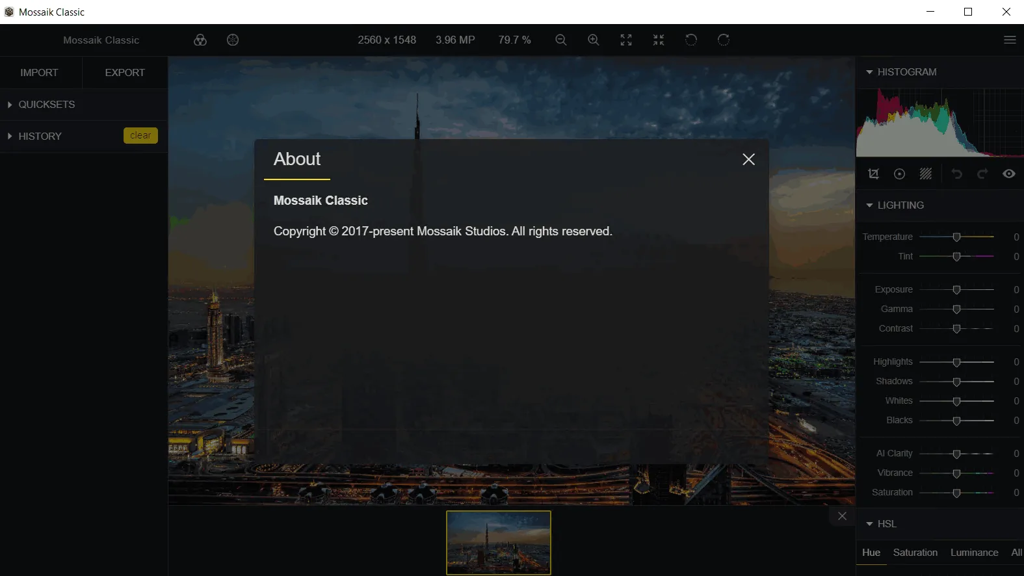Click the undo arrow icon
Image resolution: width=1024 pixels, height=576 pixels.
click(x=957, y=174)
